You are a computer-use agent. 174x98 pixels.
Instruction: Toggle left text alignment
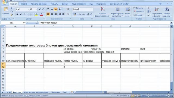(48, 14)
